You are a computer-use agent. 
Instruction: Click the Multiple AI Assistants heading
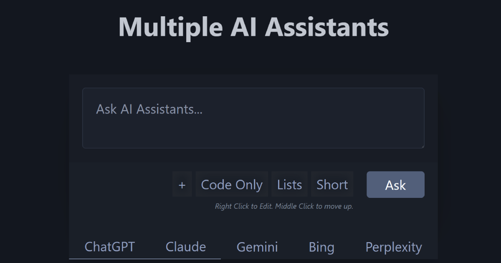[253, 27]
